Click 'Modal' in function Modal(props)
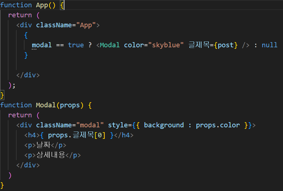Viewport: 283px width, 191px height. [x=46, y=105]
